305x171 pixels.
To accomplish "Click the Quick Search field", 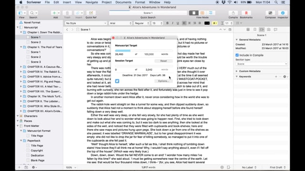I will pos(148,13).
